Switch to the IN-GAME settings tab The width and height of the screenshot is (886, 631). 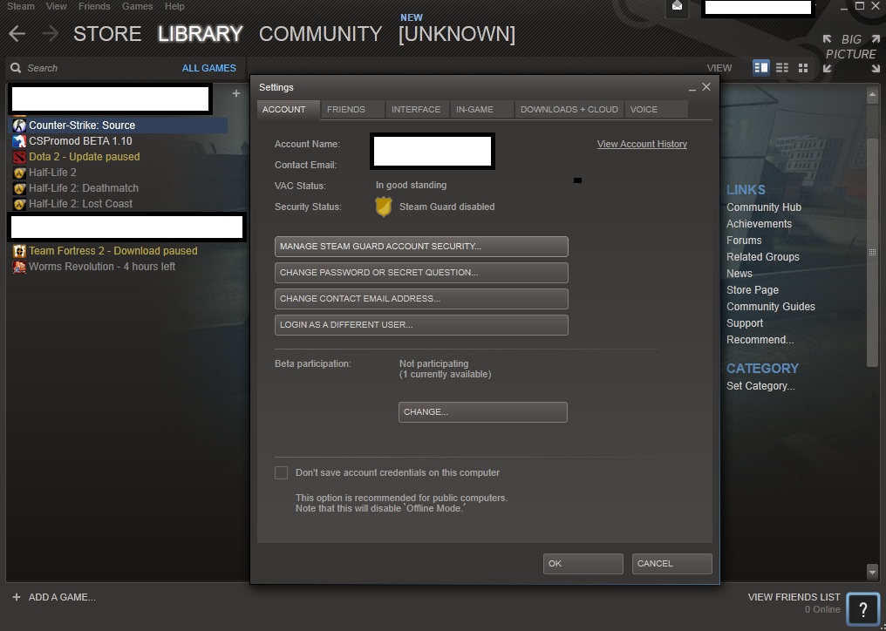tap(481, 110)
